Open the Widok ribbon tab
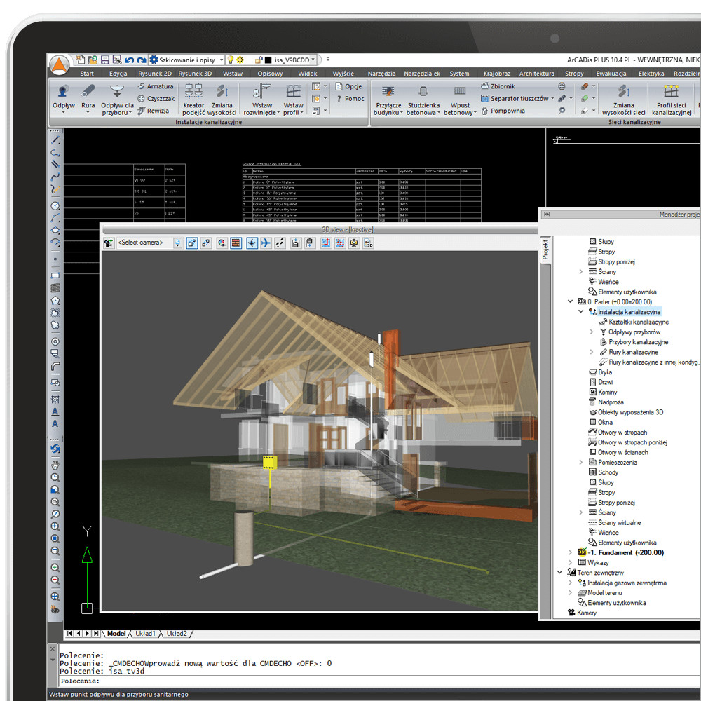Image resolution: width=701 pixels, height=701 pixels. pos(308,74)
